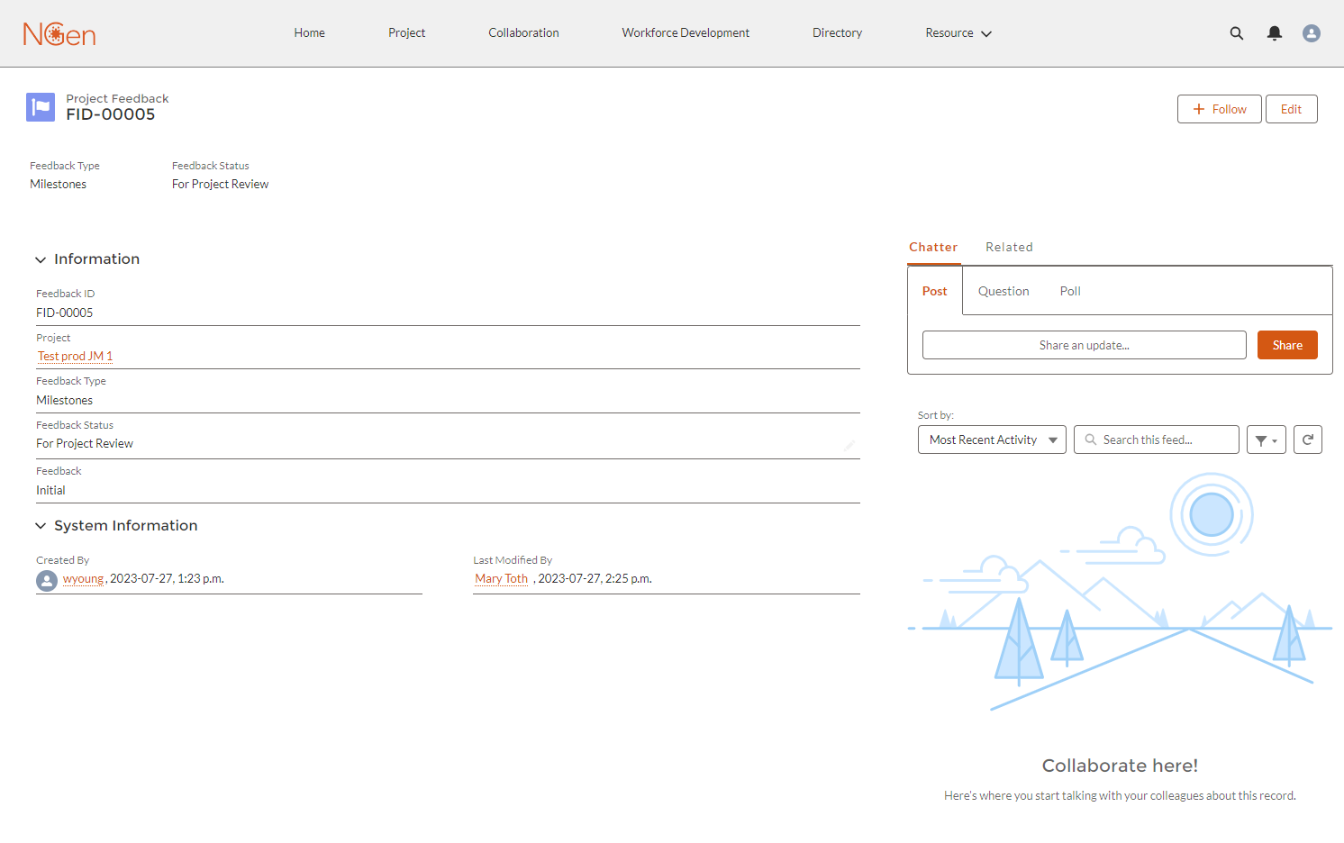
Task: Click the Search this feed box
Action: [1157, 440]
